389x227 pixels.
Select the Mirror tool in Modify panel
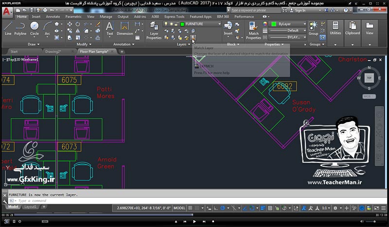click(78, 31)
